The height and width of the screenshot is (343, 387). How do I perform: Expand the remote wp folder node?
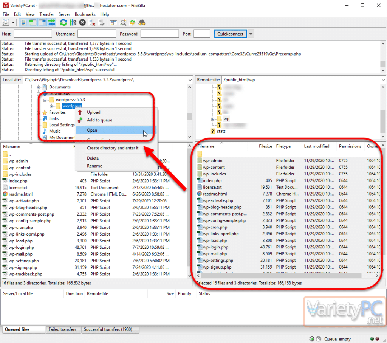tap(212, 119)
